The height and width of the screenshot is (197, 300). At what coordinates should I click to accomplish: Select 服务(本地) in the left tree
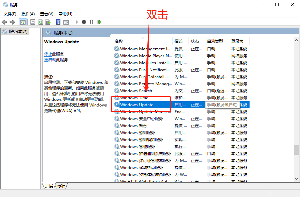coord(15,32)
